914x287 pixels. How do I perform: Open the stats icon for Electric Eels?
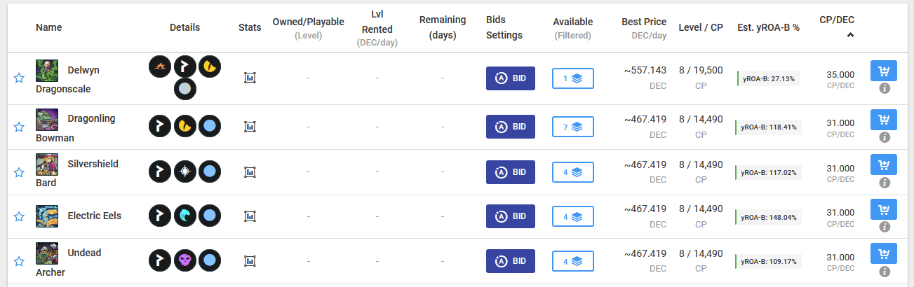coord(249,216)
